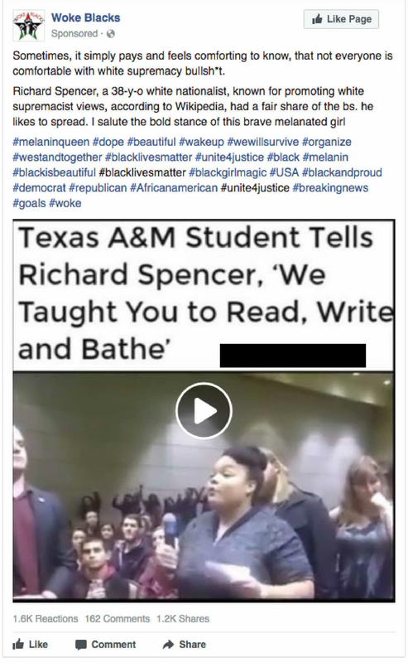The width and height of the screenshot is (408, 663).
Task: View the 1.6K Reactions list
Action: coord(46,618)
